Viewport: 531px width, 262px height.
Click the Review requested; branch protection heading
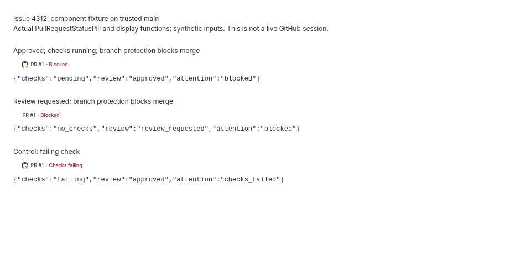93,101
